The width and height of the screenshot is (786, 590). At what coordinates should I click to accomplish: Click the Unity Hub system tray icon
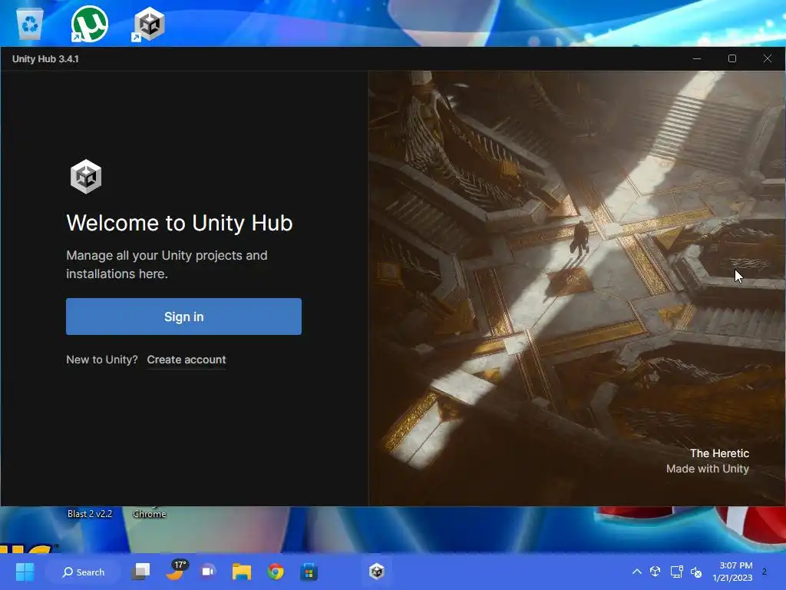656,572
